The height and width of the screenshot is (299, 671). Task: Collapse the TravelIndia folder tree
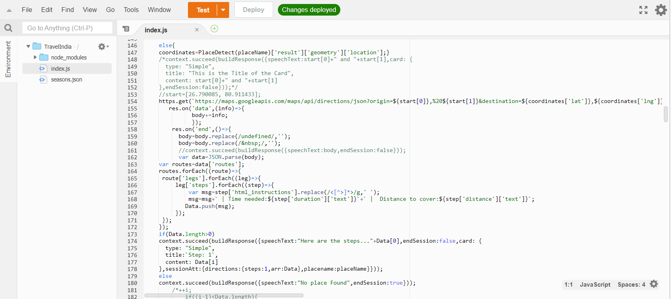coord(28,46)
